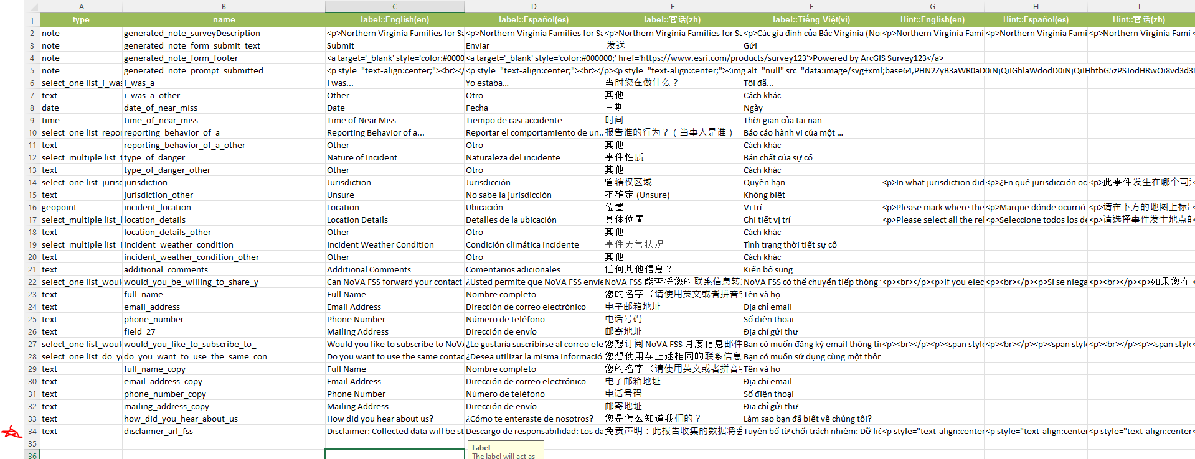The image size is (1195, 459).
Task: Select the 'Hint::官话(zh)' header cell
Action: [x=1139, y=20]
